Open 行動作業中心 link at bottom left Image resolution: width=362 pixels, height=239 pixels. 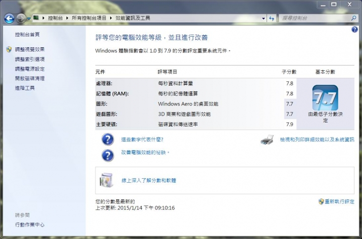(30, 225)
